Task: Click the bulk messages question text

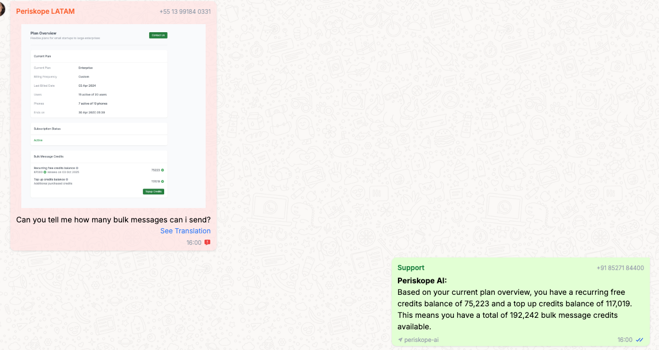Action: (113, 220)
